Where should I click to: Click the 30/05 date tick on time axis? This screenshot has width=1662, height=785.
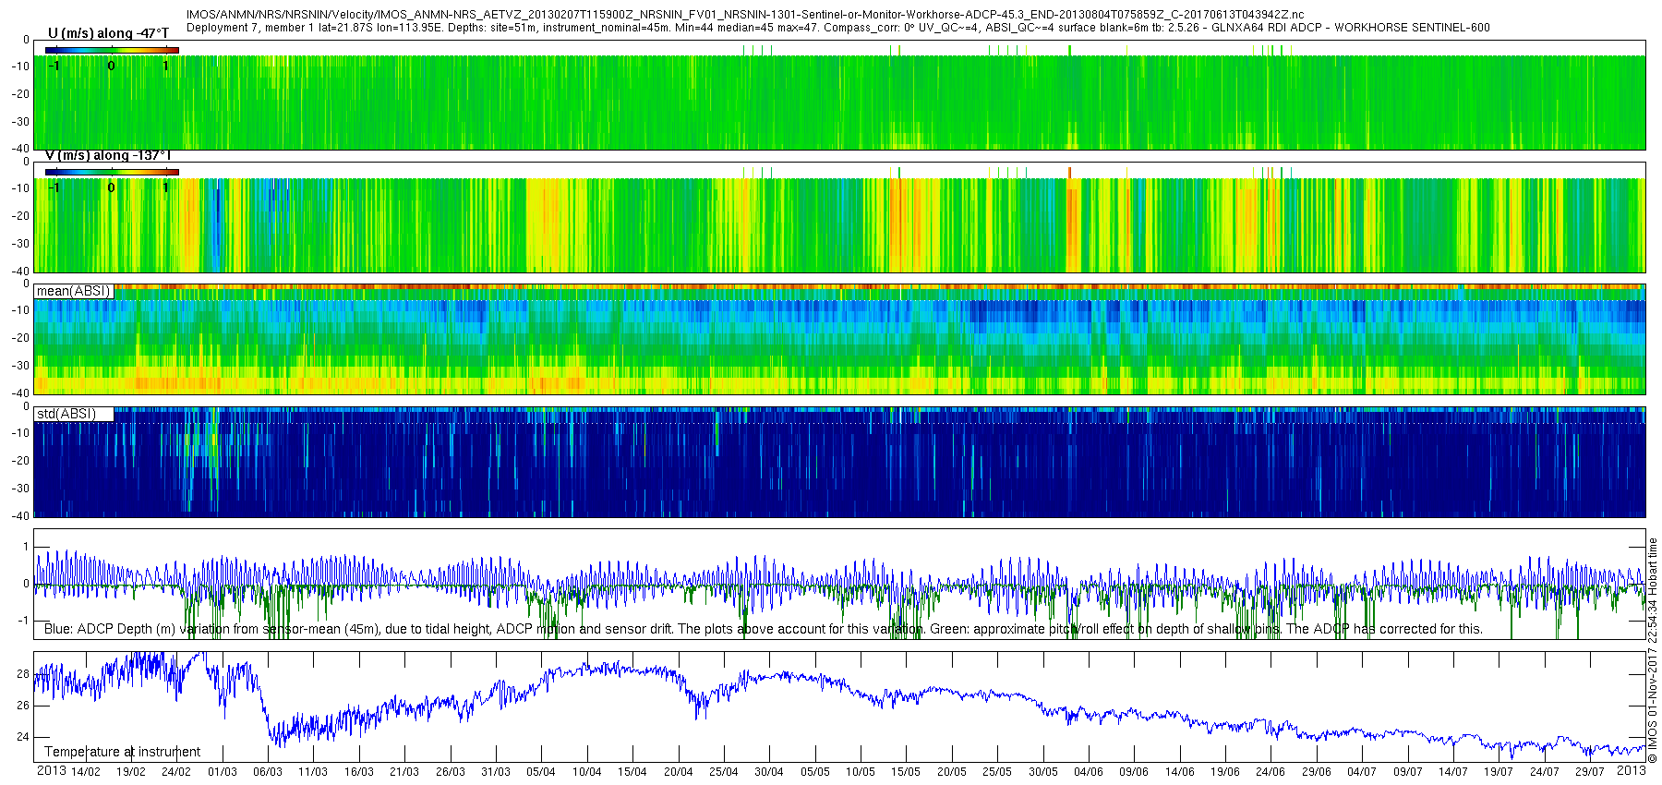tap(1043, 772)
